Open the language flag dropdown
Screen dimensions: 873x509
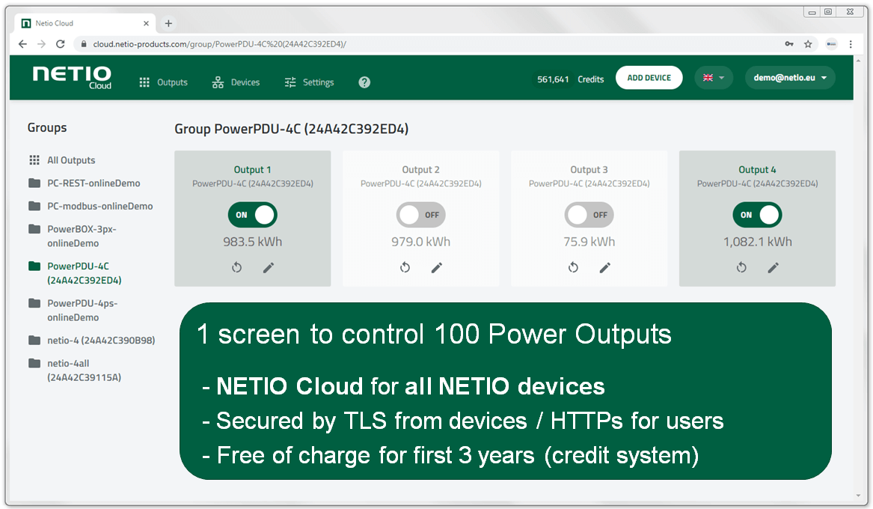click(713, 78)
